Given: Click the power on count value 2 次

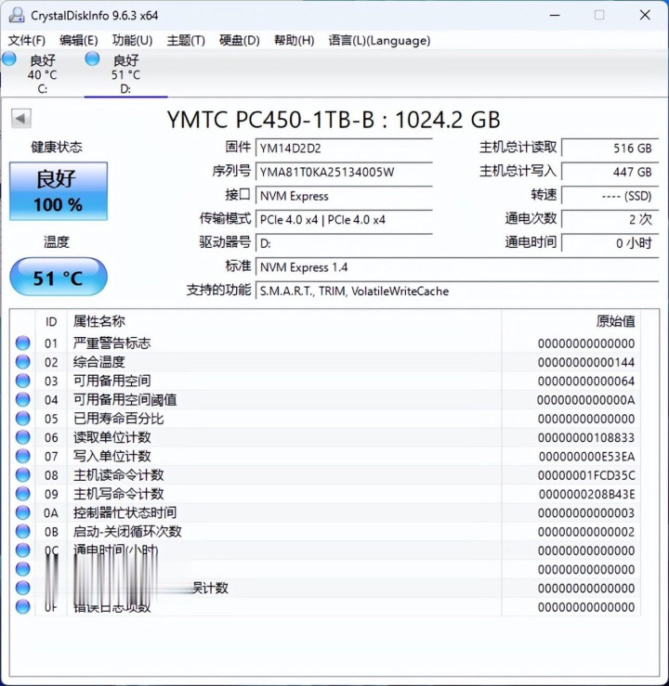Looking at the screenshot, I should pyautogui.click(x=610, y=219).
